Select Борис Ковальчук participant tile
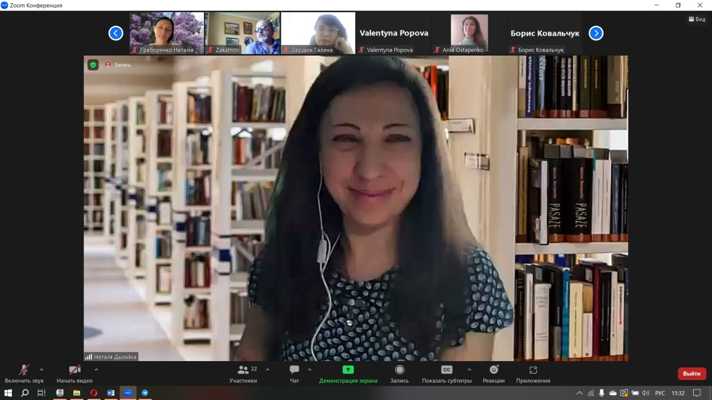The image size is (712, 400). pyautogui.click(x=545, y=33)
